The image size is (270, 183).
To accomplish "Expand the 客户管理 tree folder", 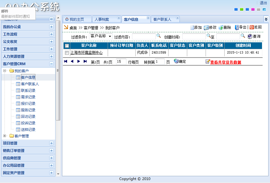I will pyautogui.click(x=5, y=136).
